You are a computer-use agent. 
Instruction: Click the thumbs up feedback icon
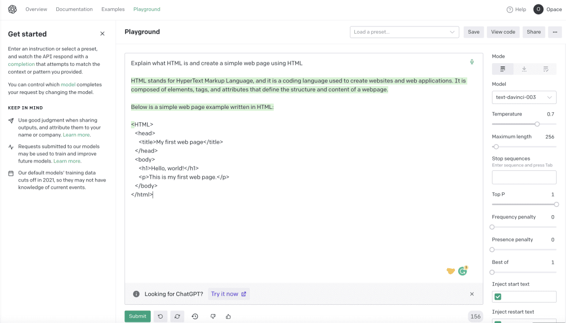(x=228, y=316)
